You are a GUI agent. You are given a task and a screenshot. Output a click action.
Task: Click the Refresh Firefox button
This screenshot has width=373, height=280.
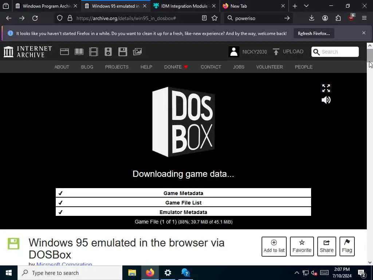314,34
